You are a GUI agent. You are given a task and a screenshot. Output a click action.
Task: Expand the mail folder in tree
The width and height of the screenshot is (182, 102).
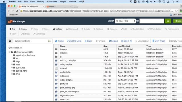point(12,64)
